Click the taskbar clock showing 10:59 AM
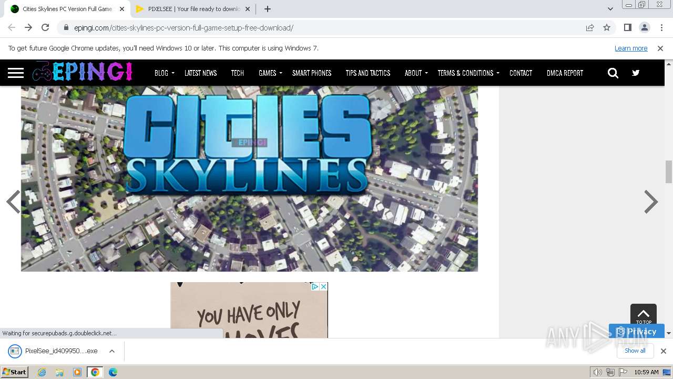The height and width of the screenshot is (379, 673). (x=646, y=372)
